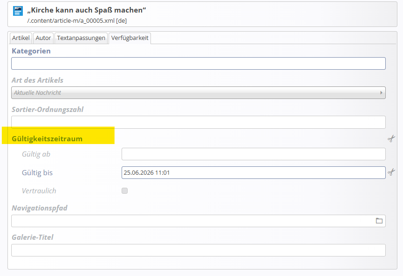Select the Textanpassungen tab
The height and width of the screenshot is (276, 403).
click(x=81, y=38)
